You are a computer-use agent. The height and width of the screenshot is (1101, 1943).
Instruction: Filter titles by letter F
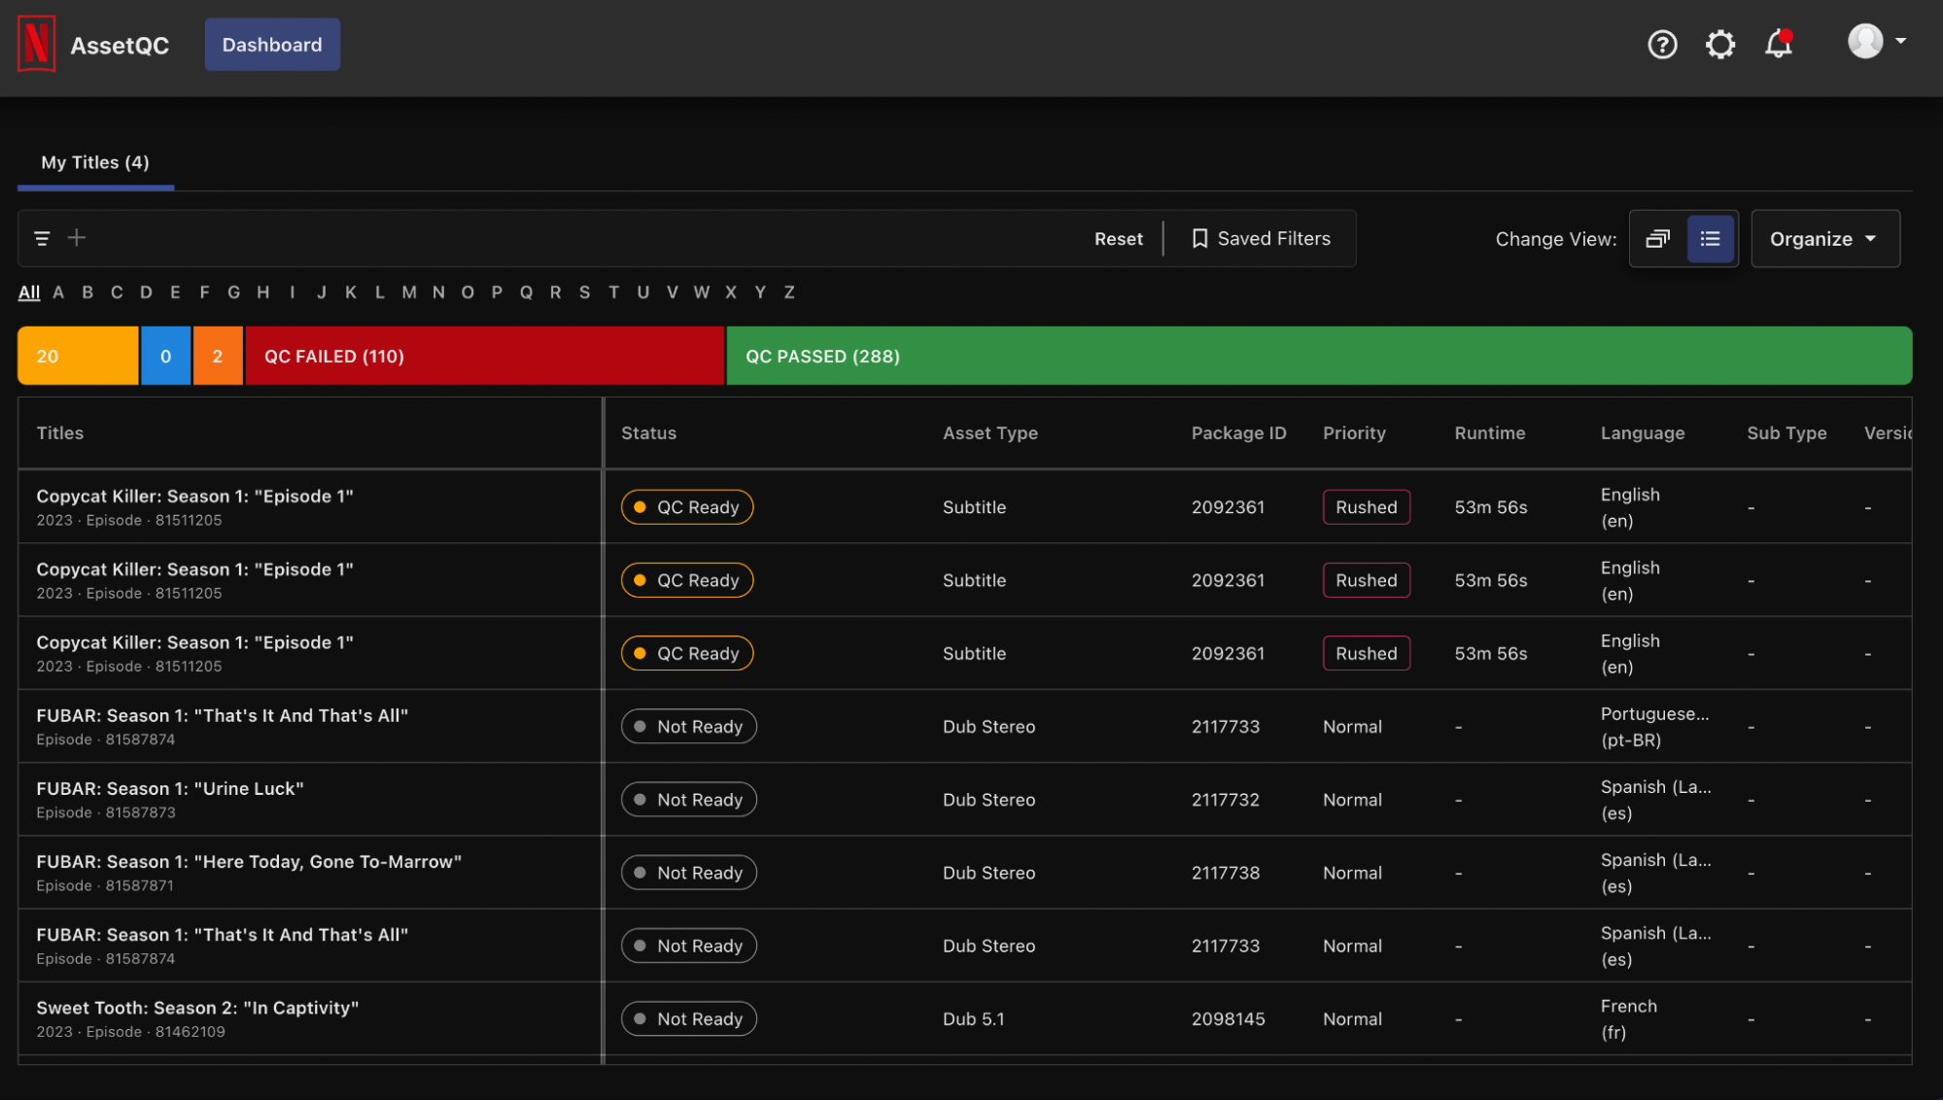pos(204,292)
